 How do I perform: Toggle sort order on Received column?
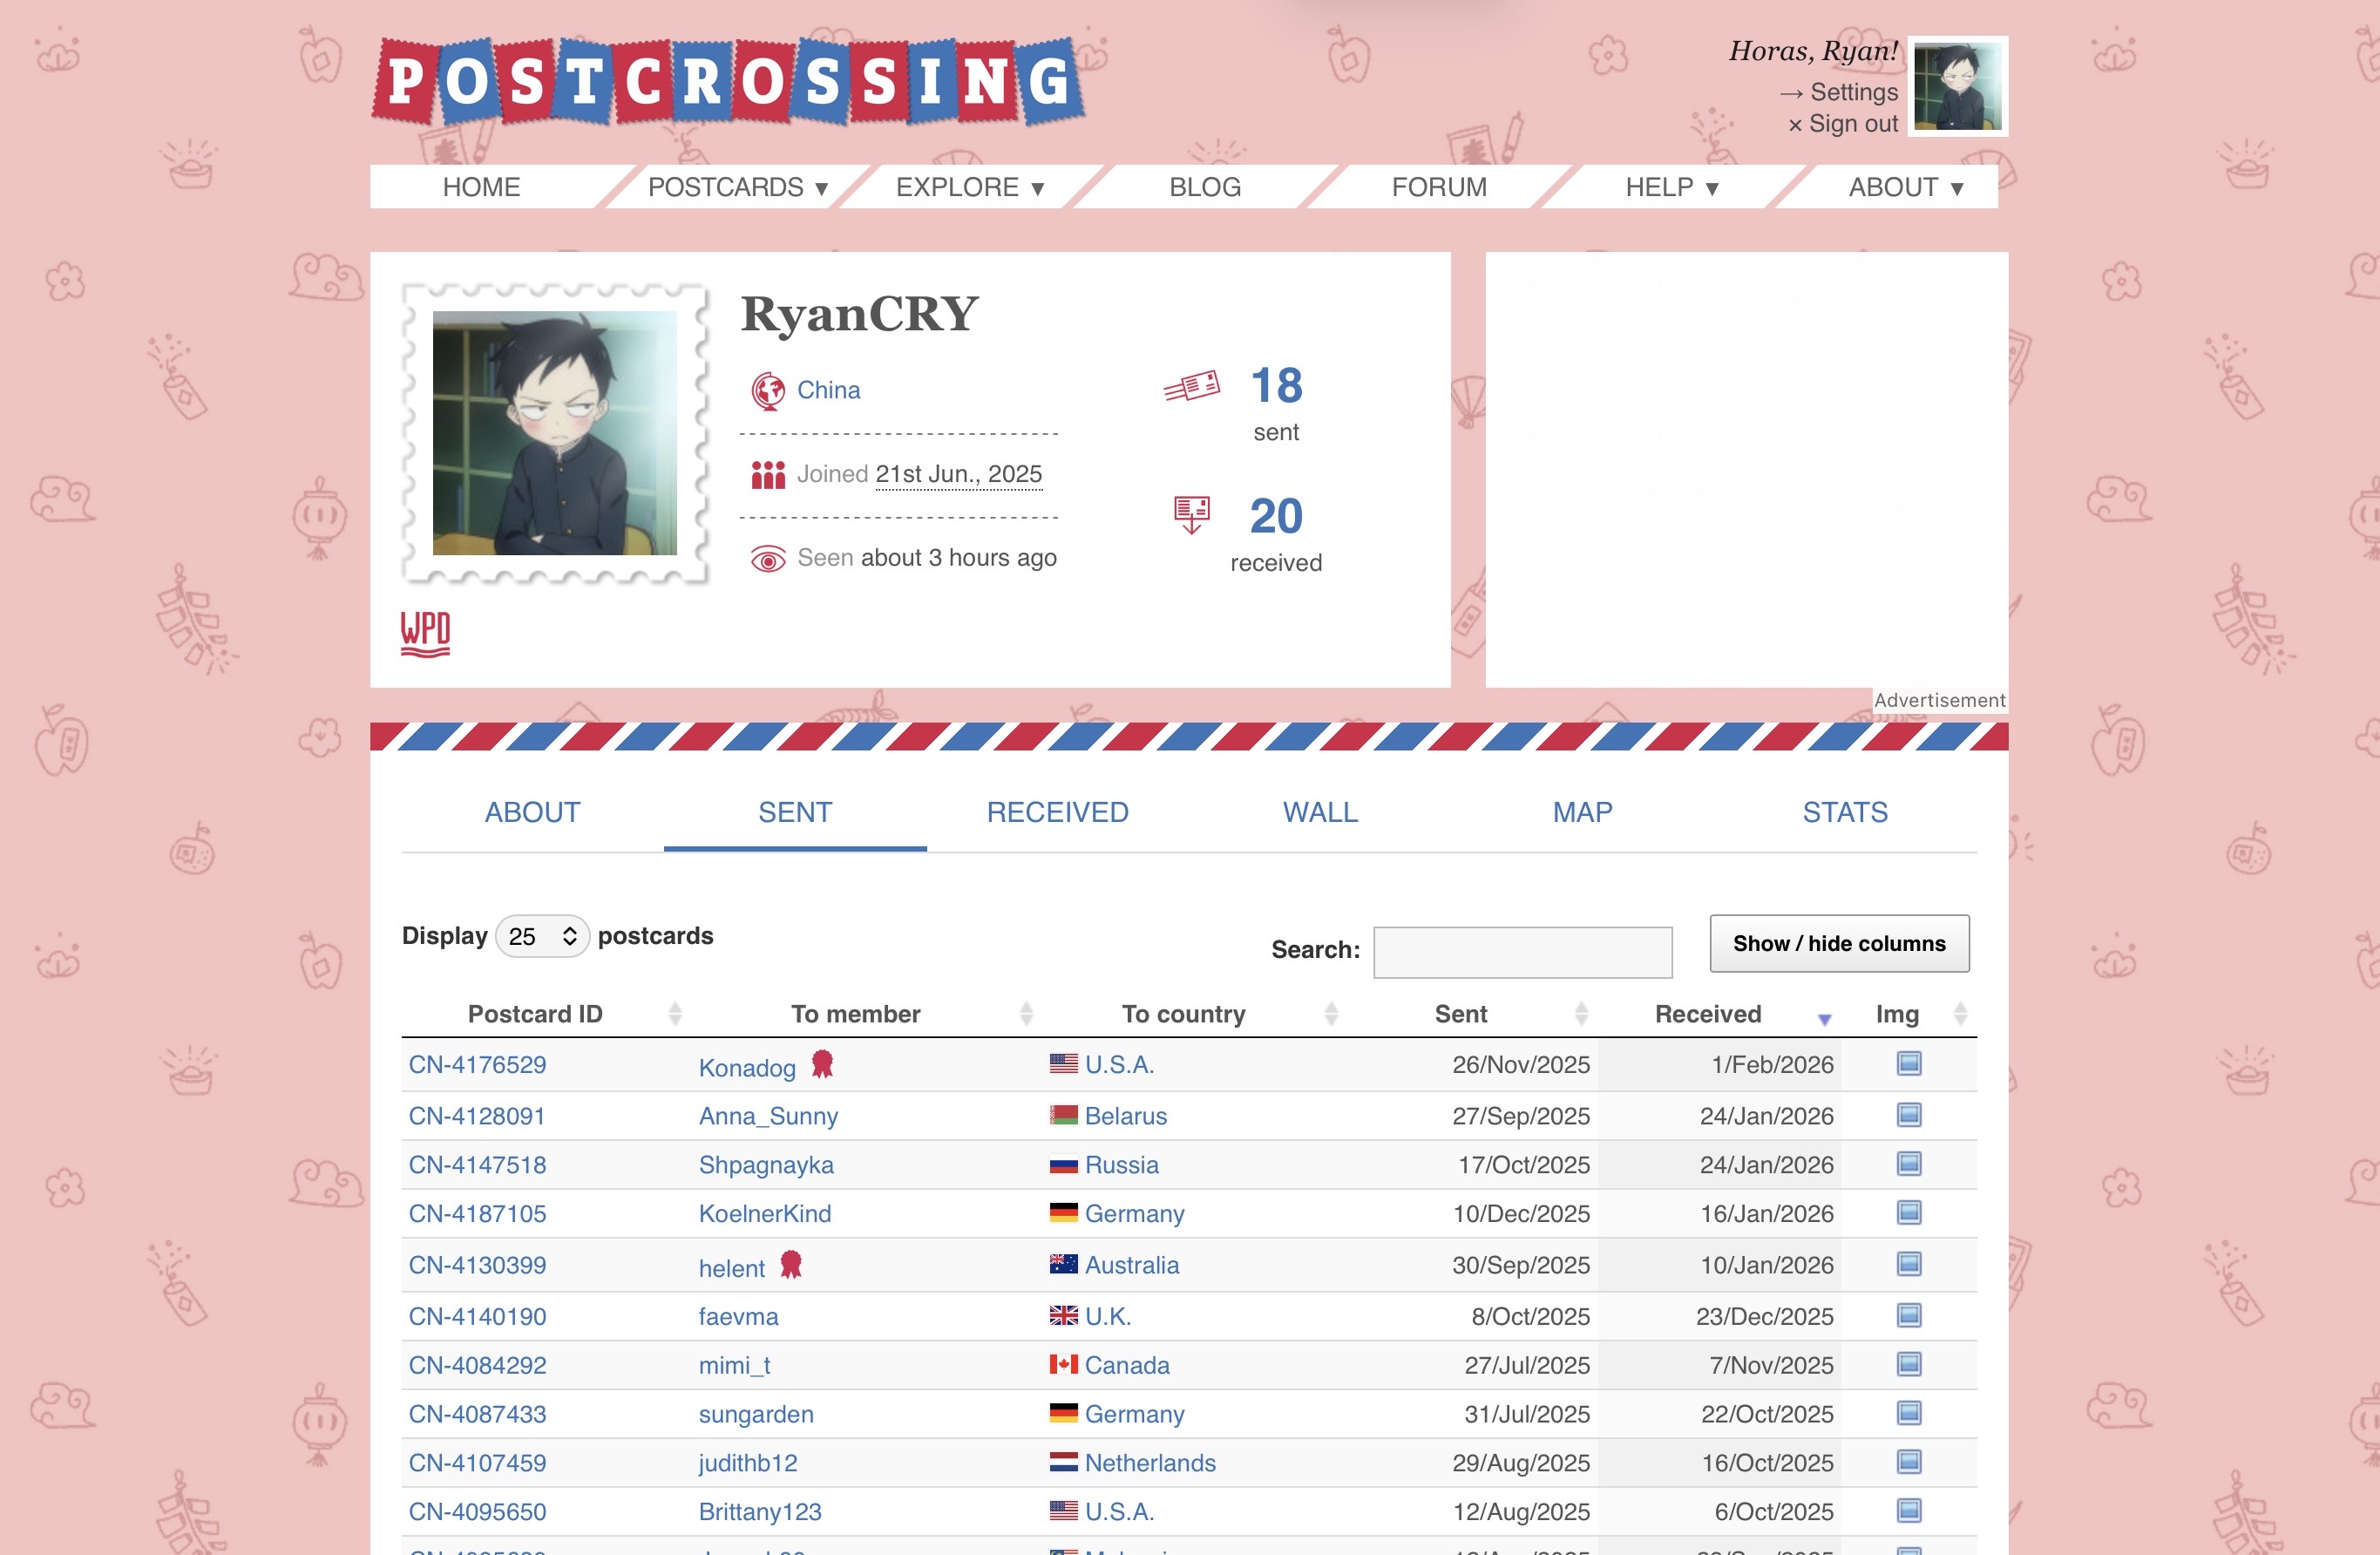pyautogui.click(x=1708, y=1014)
